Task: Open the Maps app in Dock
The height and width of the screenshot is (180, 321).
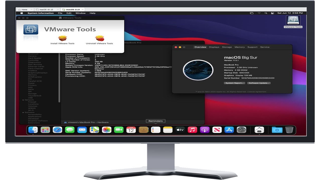Action: click(x=94, y=130)
